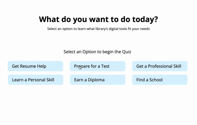Start the quiz with resume help
The height and width of the screenshot is (125, 197).
35,66
